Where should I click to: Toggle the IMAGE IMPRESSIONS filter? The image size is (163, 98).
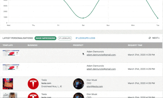pos(45,38)
